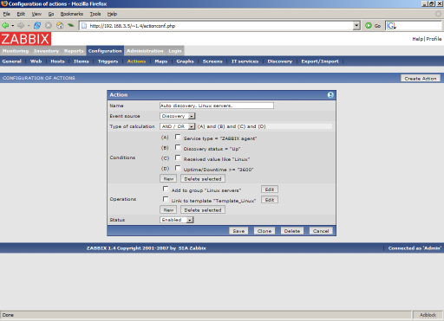Switch to the Monitoring tab
The image size is (444, 321).
(16, 51)
